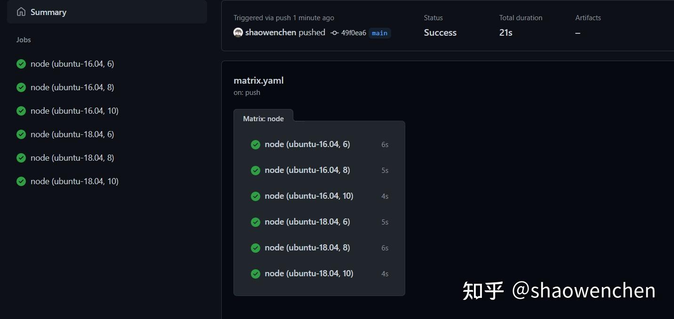The image size is (674, 319).
Task: Click the 'on: push' trigger text
Action: pyautogui.click(x=247, y=93)
